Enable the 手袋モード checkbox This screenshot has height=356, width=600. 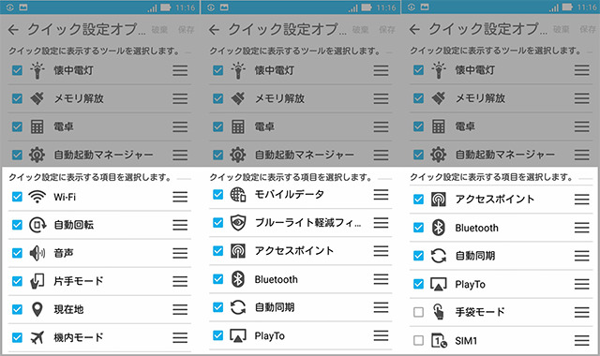418,312
